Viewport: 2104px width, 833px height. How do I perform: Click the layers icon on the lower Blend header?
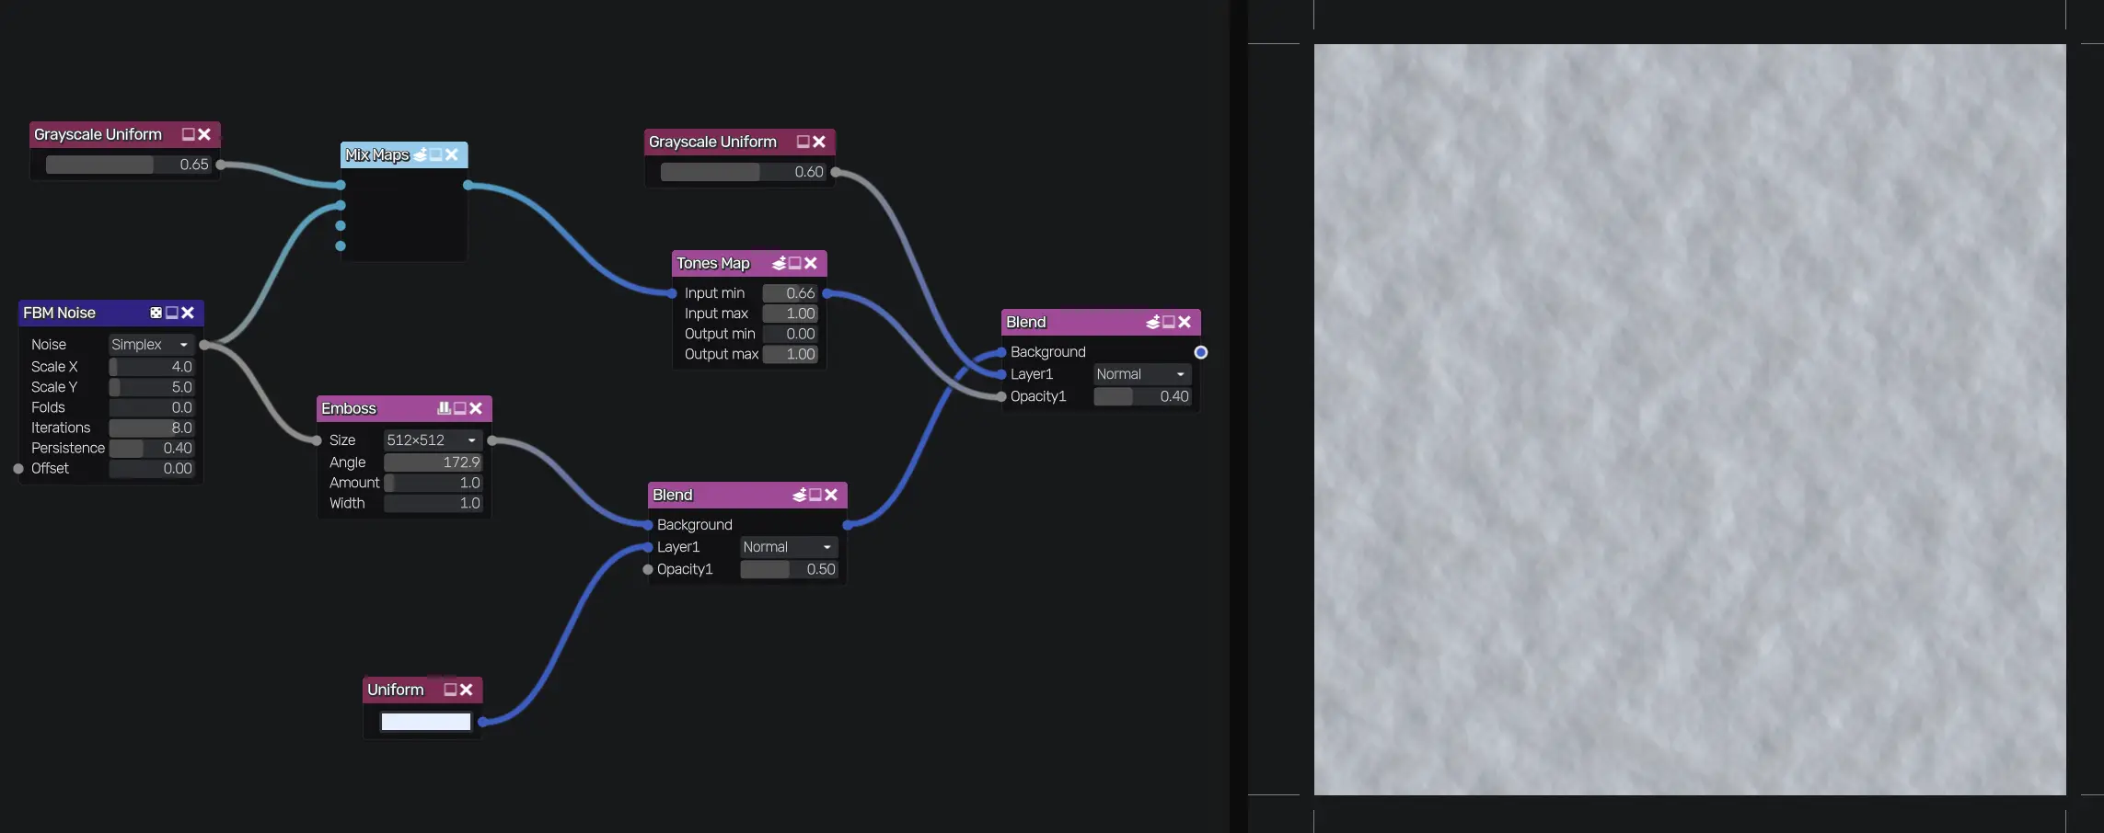[x=799, y=495]
